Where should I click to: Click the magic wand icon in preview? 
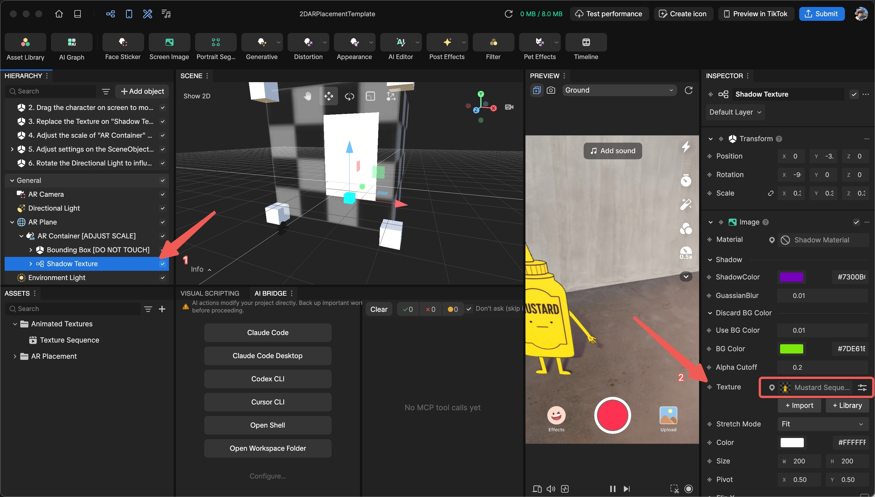tap(686, 204)
